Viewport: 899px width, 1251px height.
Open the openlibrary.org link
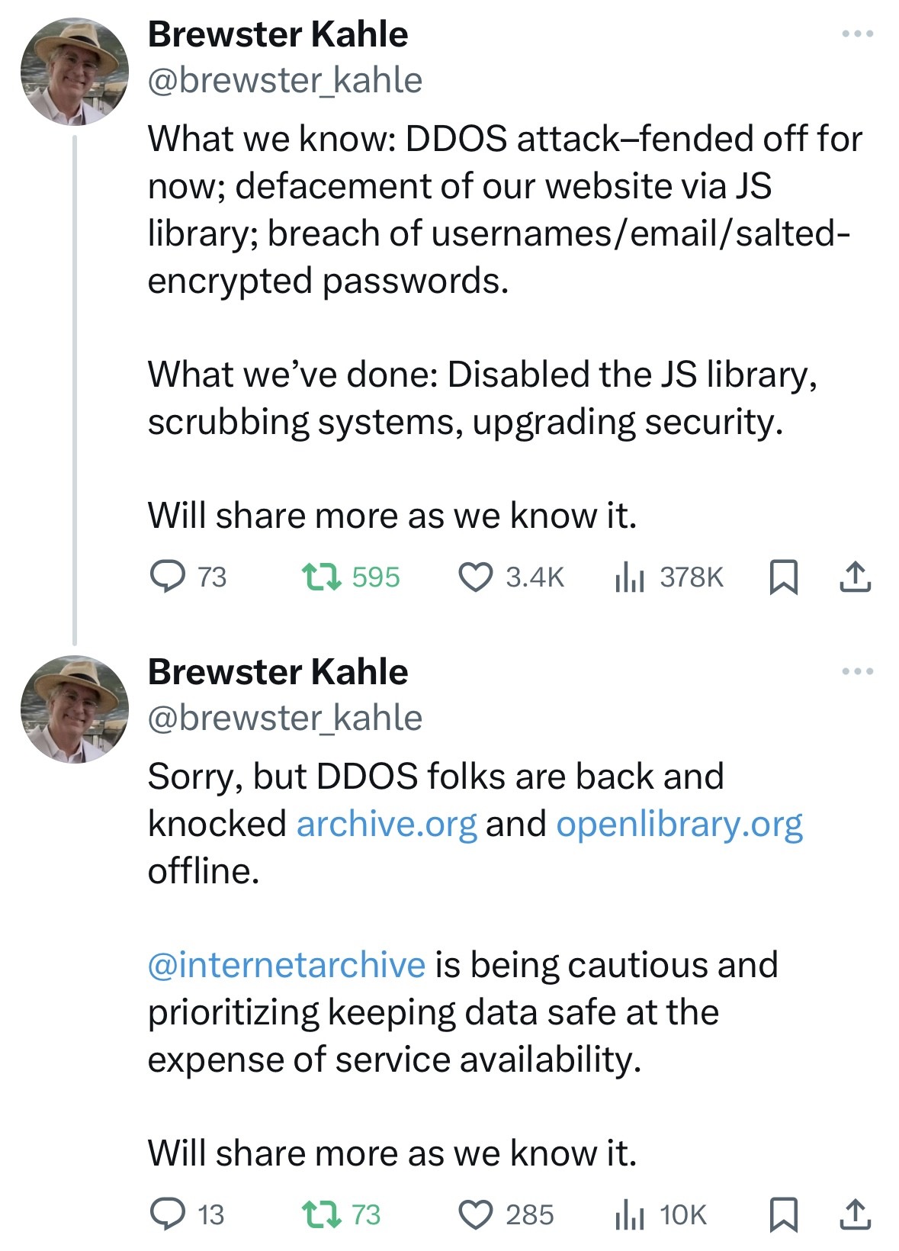coord(679,824)
